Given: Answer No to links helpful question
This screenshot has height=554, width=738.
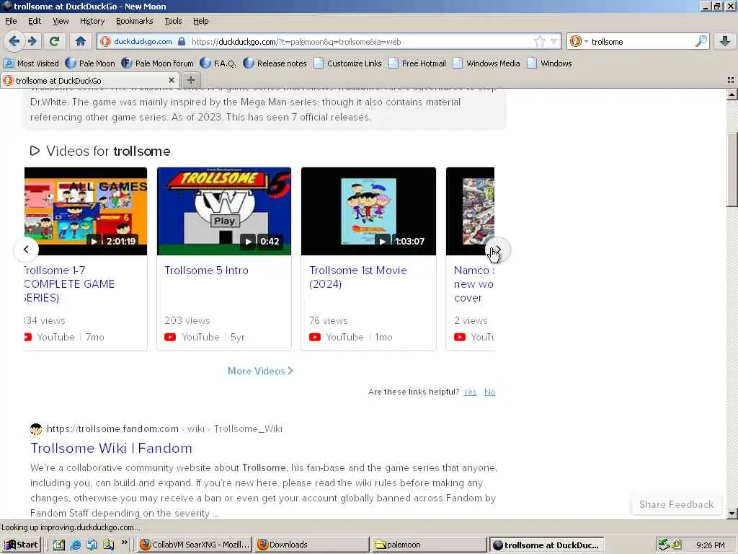Looking at the screenshot, I should coord(489,392).
